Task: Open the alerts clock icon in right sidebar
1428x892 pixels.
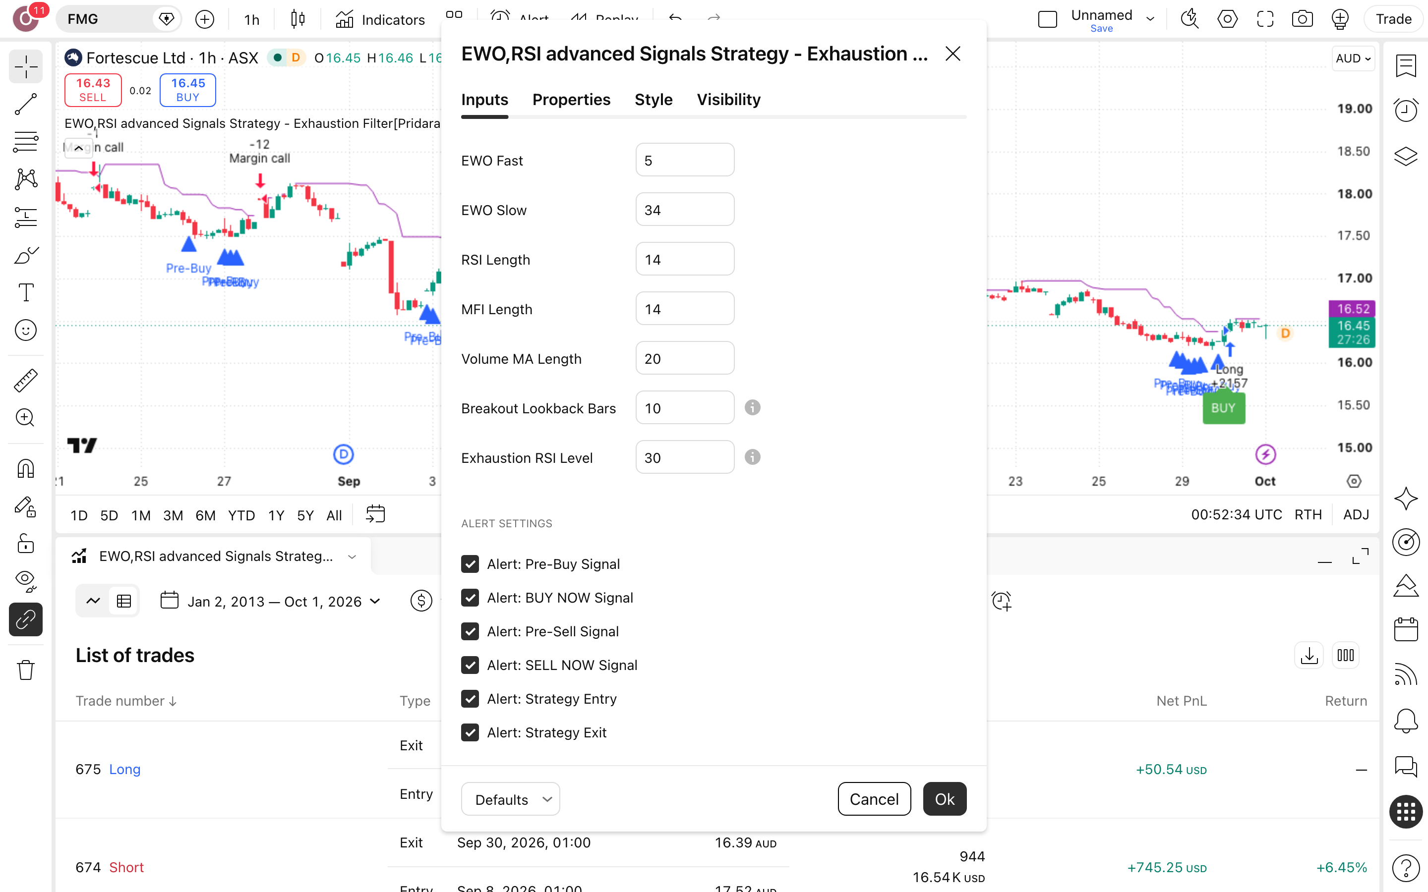Action: point(1406,110)
